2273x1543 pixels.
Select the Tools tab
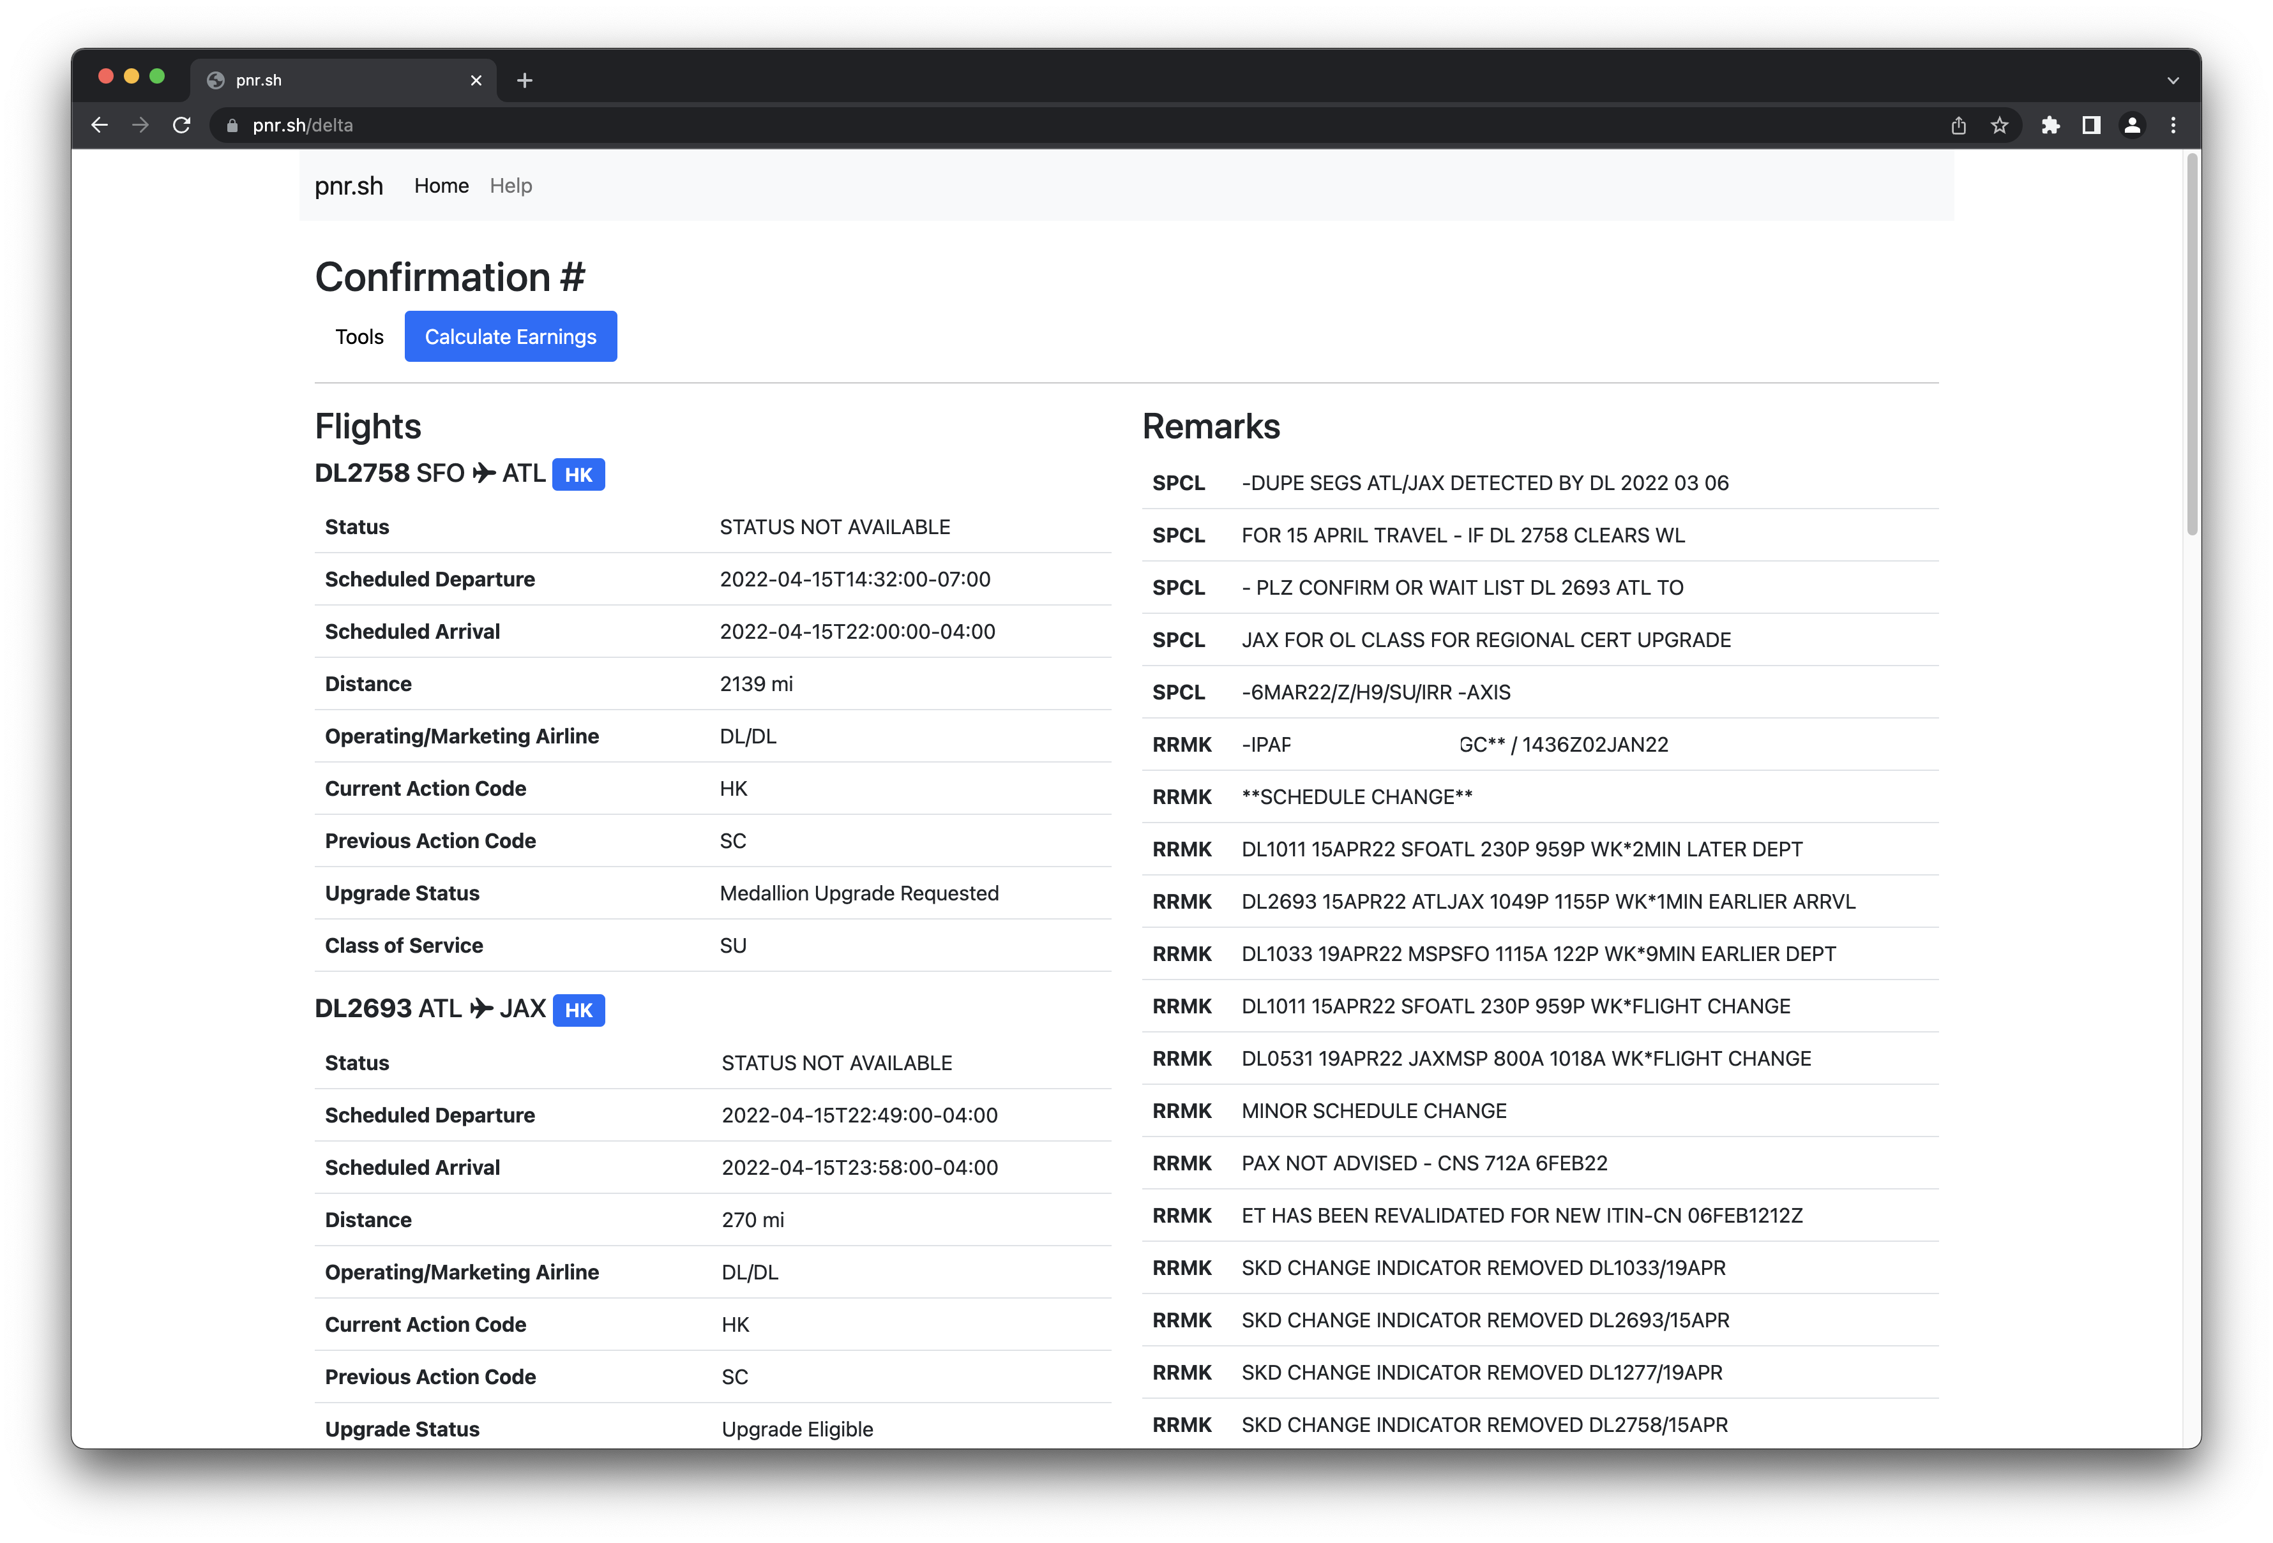pos(359,336)
